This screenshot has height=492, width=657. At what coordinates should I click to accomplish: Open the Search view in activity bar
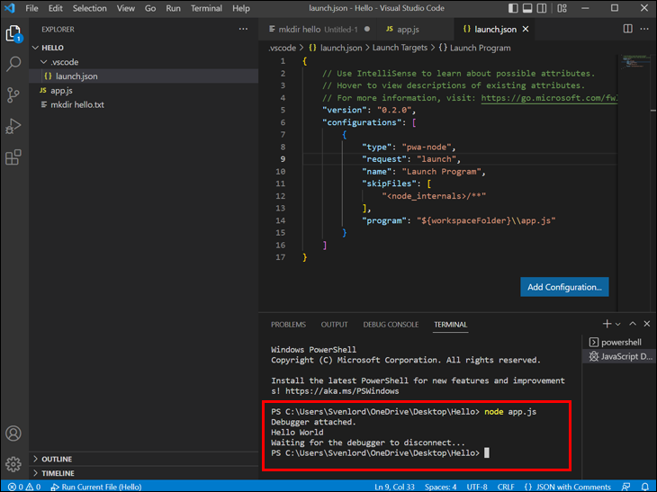coord(13,65)
